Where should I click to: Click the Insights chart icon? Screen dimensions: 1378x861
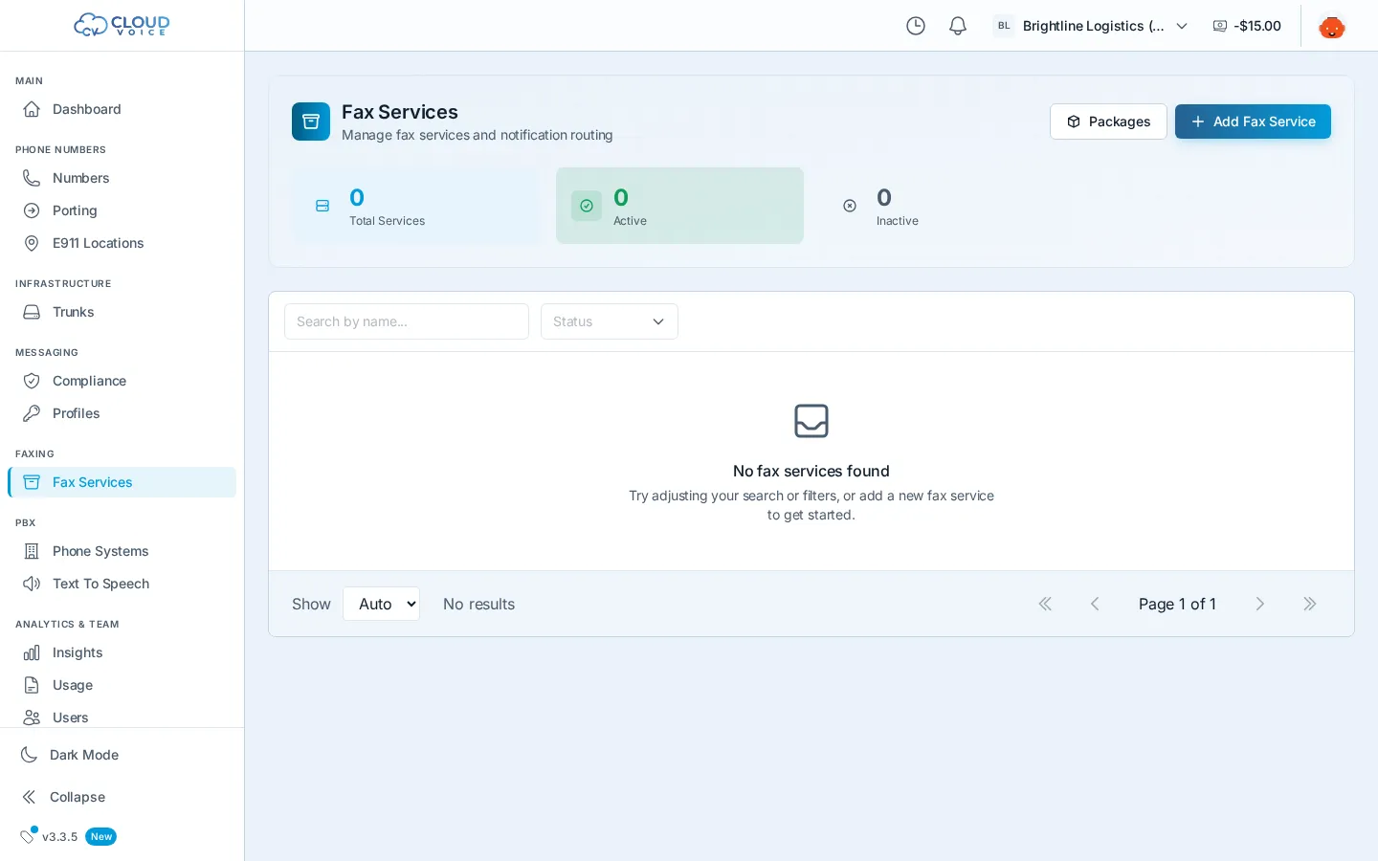(32, 652)
